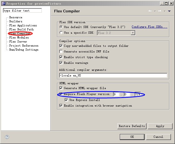This screenshot has height=144, width=175.
Task: Select Flex Build Path tree item
Action: pos(22,29)
